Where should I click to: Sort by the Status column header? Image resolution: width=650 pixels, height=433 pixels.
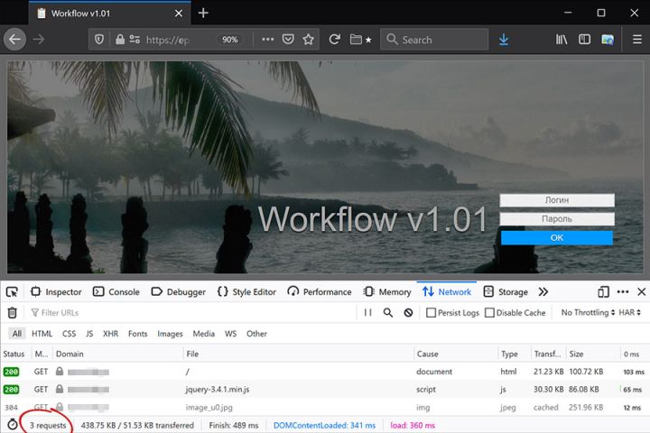[14, 355]
